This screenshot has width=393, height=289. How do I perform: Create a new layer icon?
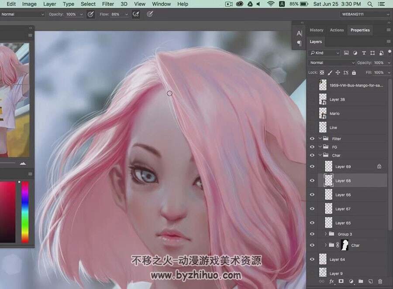click(x=370, y=281)
